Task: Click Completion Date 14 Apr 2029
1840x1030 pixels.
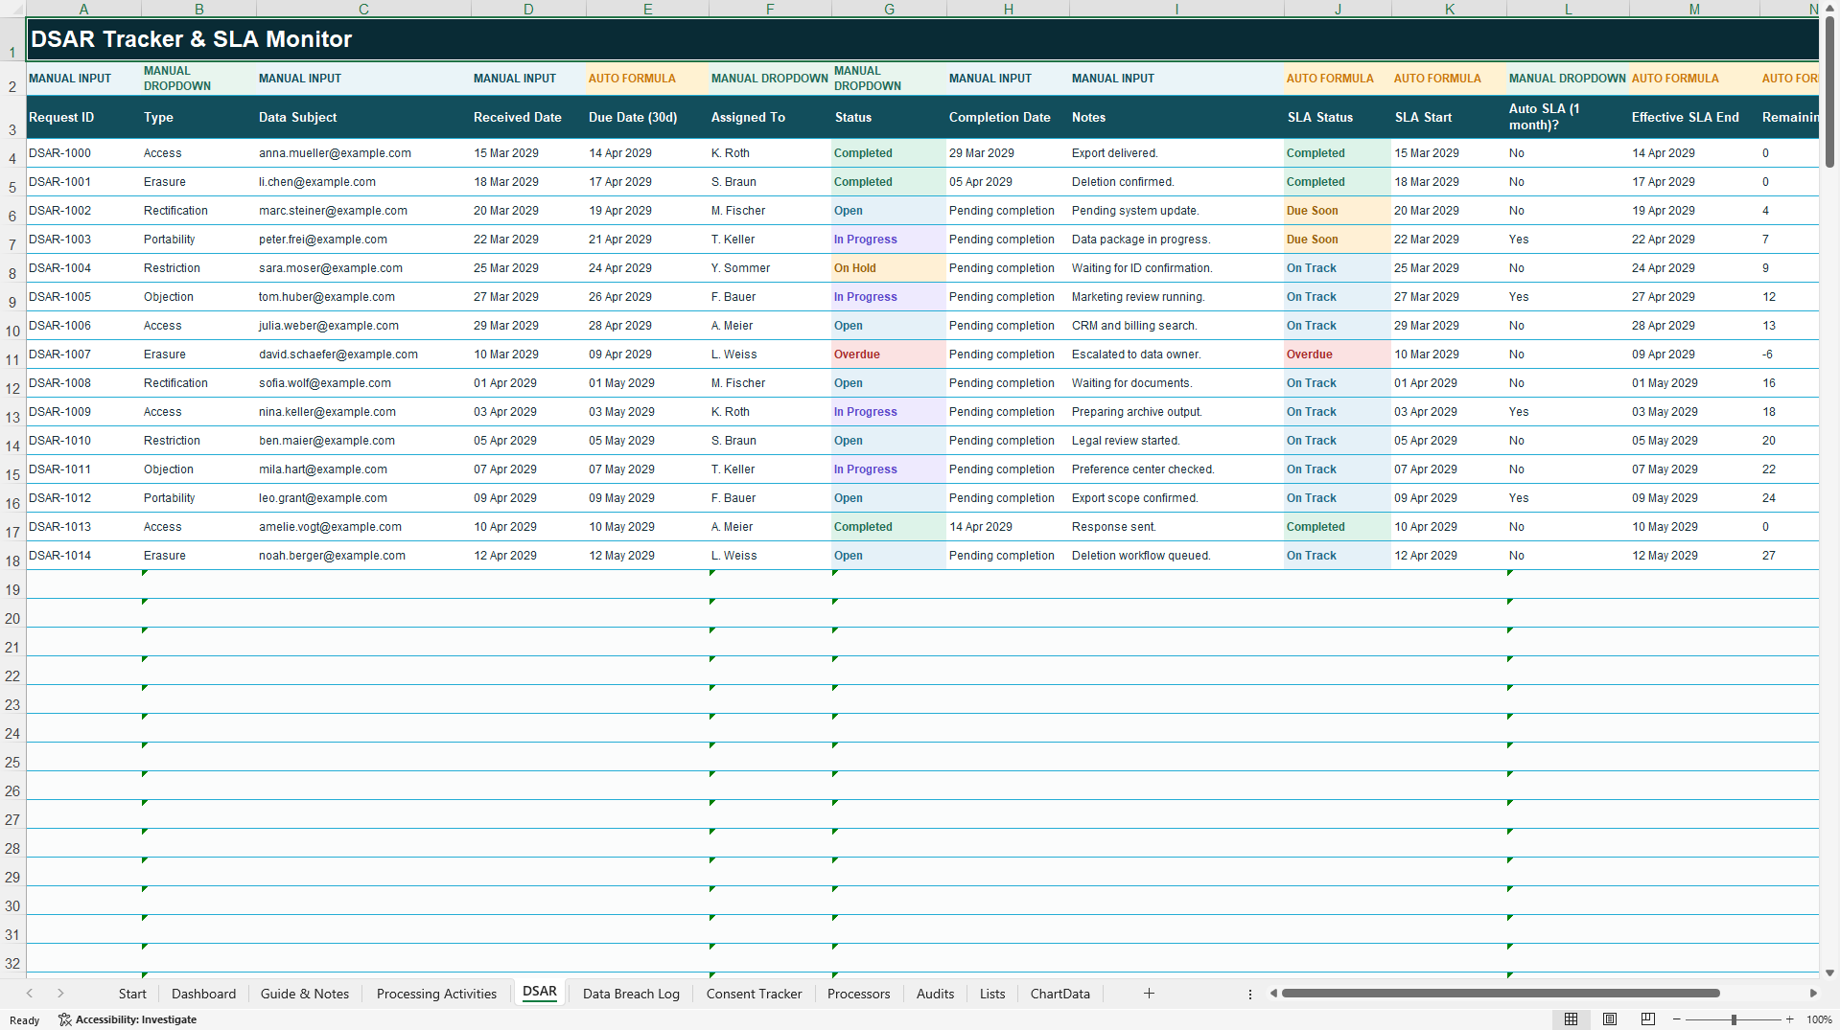Action: (x=1008, y=527)
